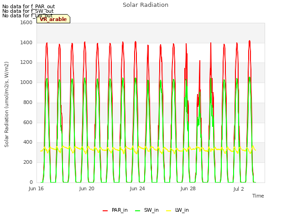Click the Jul 2 x-axis tick label
292x219 pixels.
(239, 189)
